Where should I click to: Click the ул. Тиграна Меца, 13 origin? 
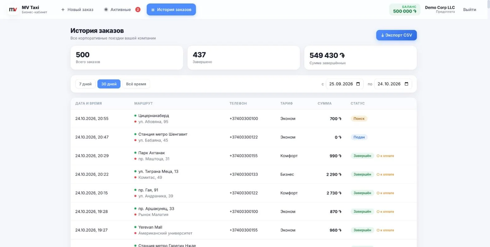[158, 171]
